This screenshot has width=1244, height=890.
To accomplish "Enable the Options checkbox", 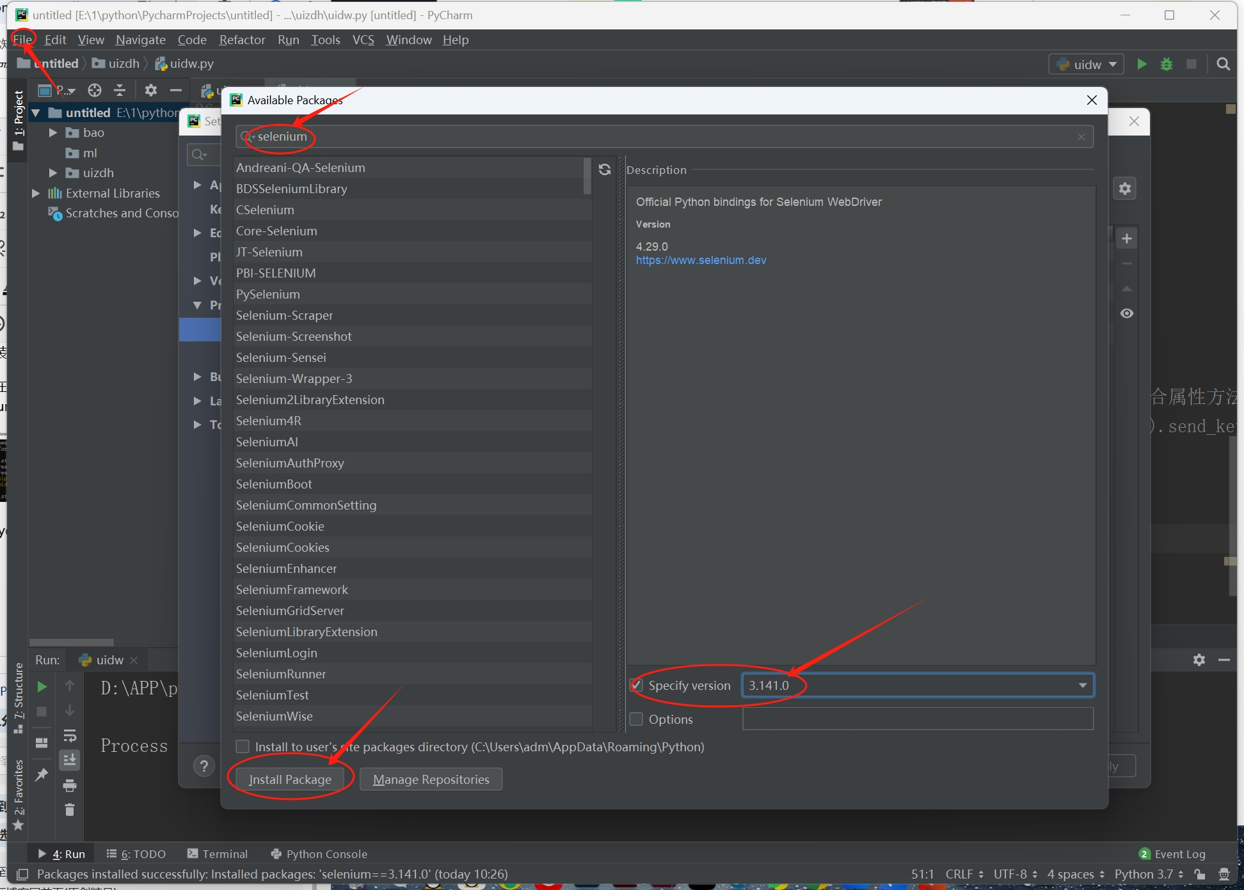I will [637, 719].
